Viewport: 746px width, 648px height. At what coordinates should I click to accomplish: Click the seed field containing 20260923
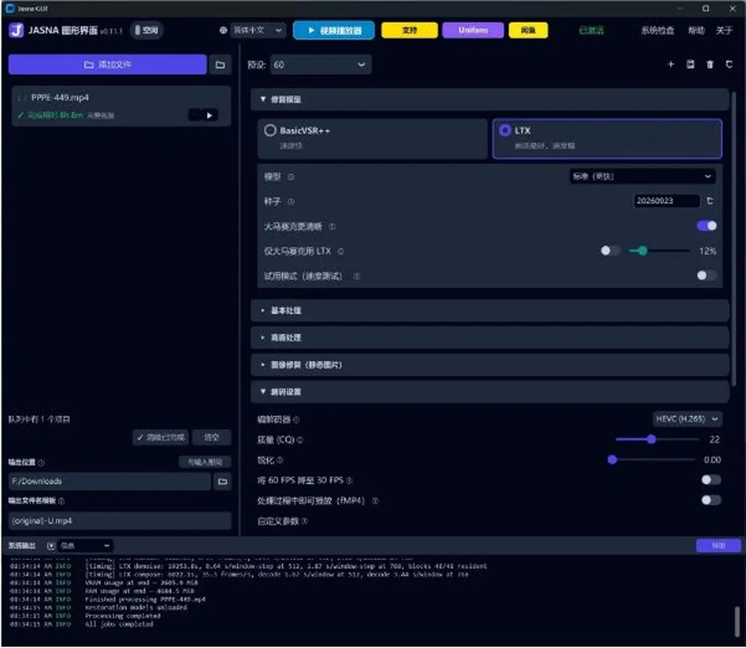[x=666, y=200]
